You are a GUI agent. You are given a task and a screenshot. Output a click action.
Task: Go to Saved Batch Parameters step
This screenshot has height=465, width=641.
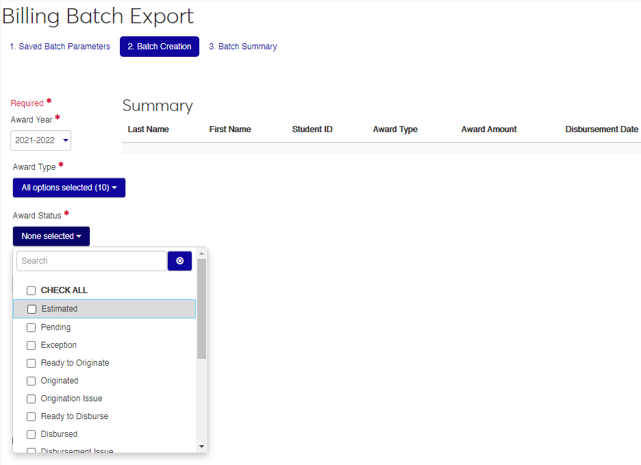click(x=60, y=47)
